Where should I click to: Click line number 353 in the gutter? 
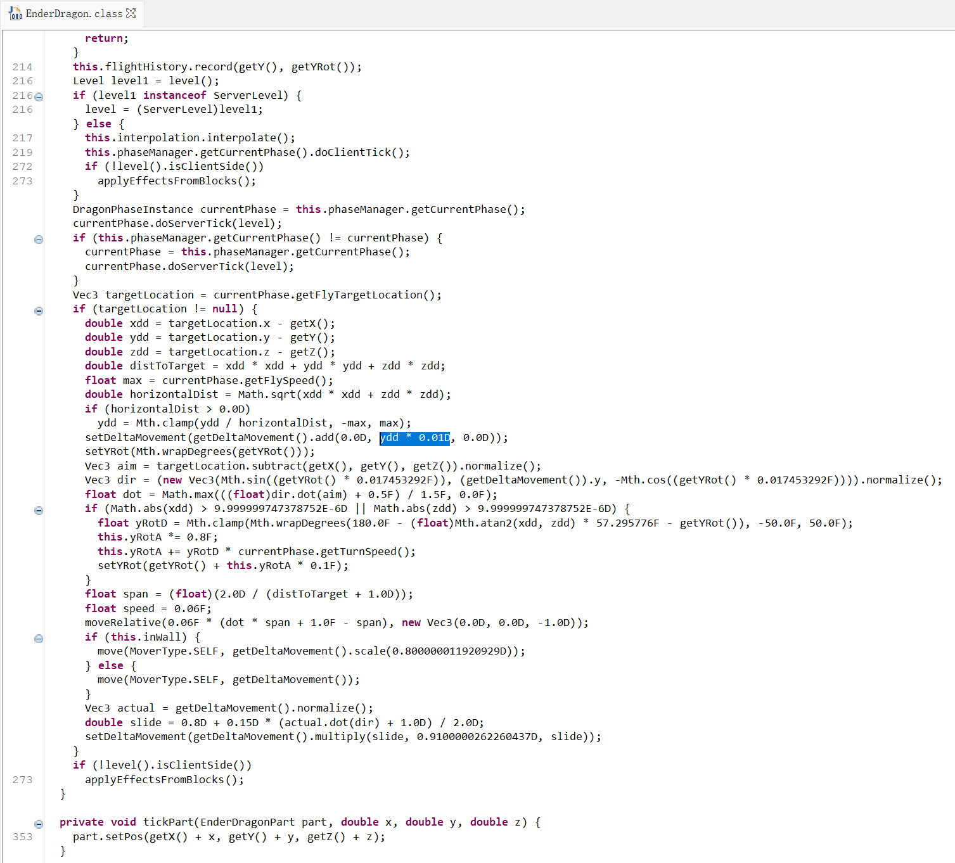point(22,837)
